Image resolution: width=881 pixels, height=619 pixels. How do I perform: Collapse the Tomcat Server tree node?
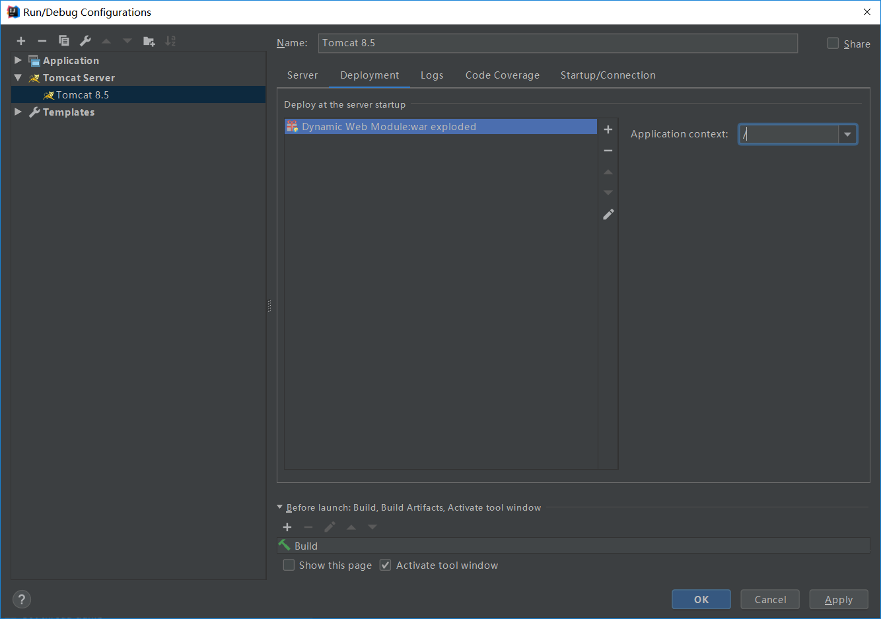(x=18, y=77)
